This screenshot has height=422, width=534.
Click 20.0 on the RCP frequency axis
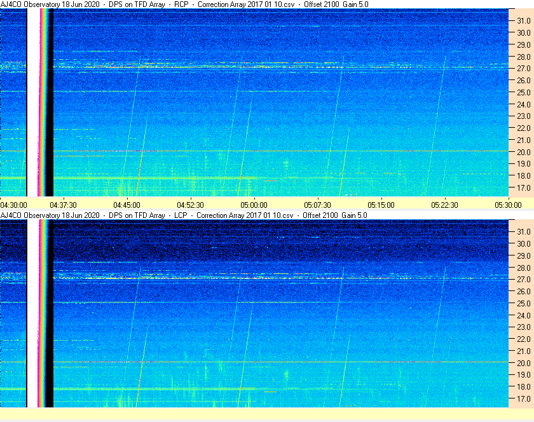coord(524,153)
